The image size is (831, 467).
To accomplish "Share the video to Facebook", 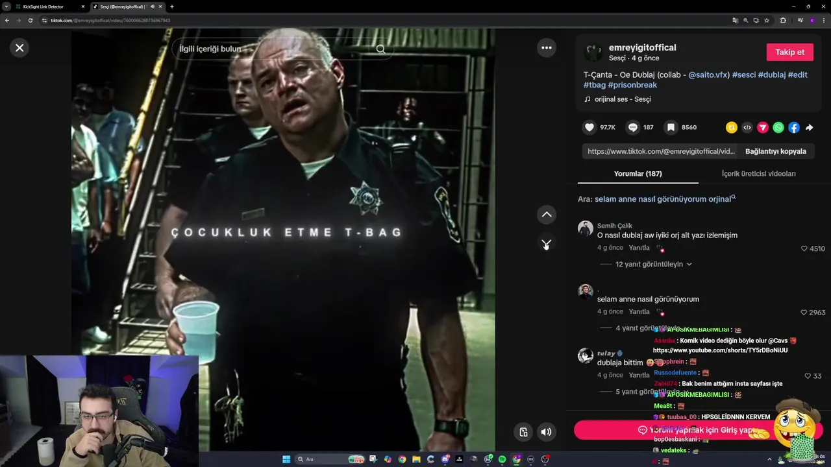I will pyautogui.click(x=794, y=128).
